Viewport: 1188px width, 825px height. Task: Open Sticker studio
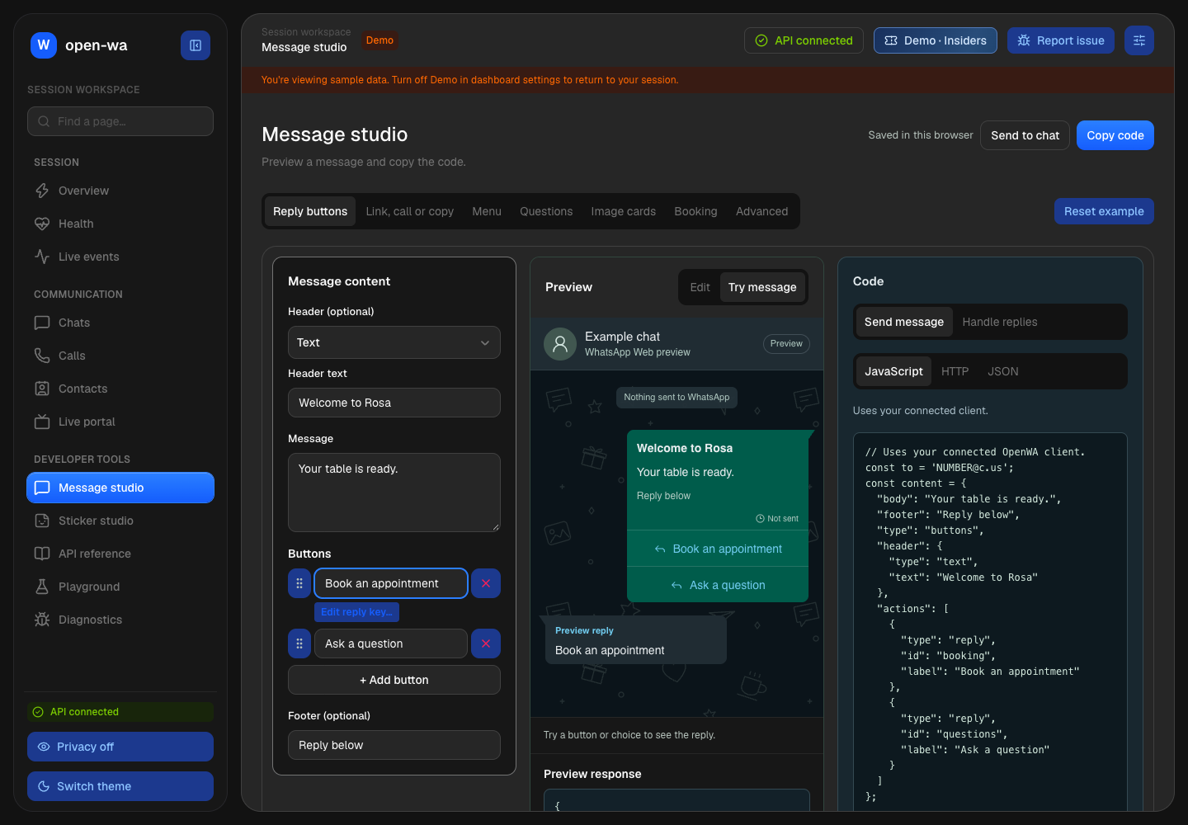click(120, 521)
